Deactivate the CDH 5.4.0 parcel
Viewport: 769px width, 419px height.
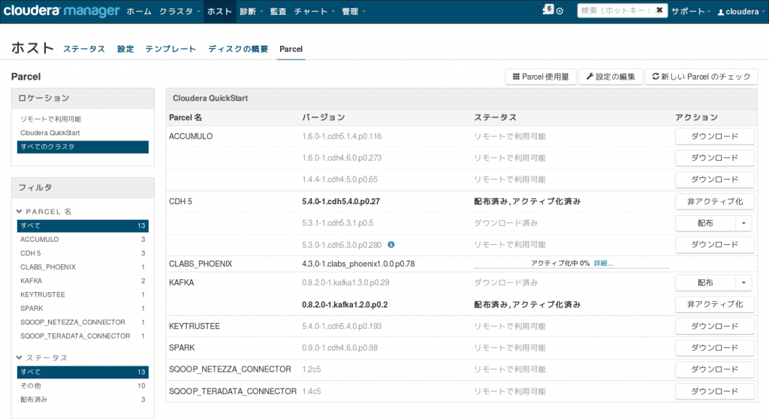pos(715,202)
